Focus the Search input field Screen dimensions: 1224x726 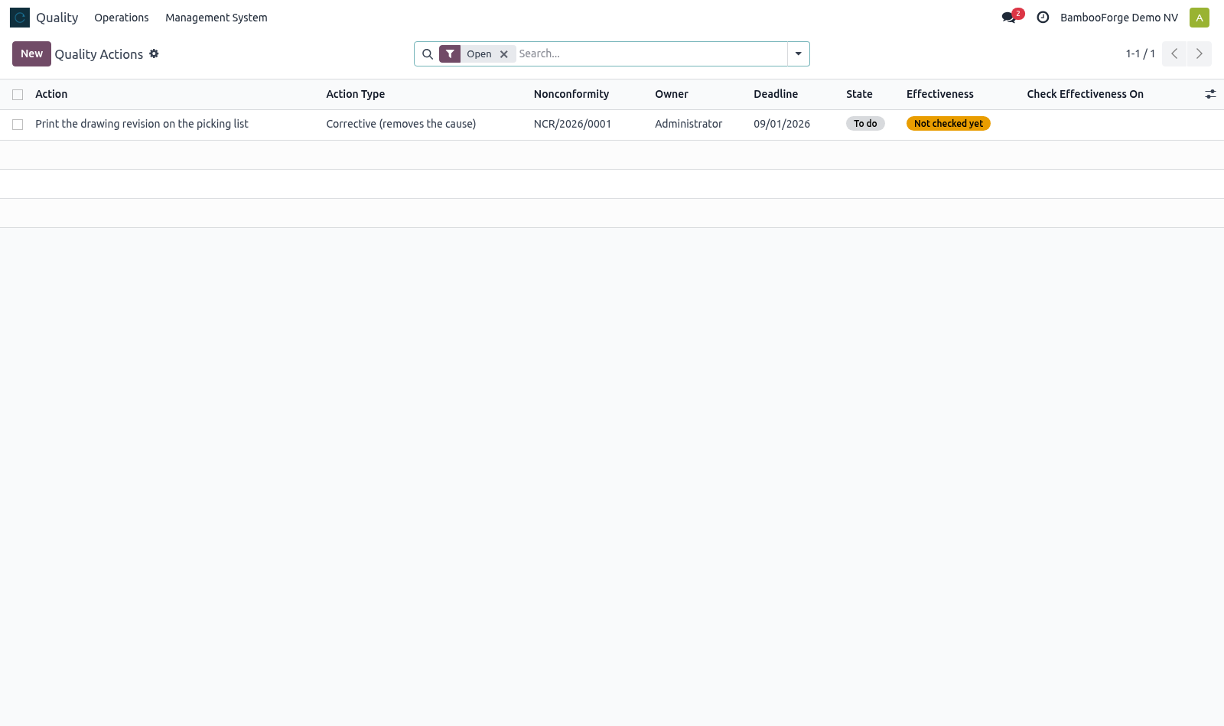click(650, 53)
